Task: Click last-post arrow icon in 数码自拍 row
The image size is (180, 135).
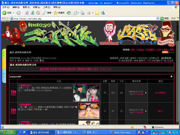Action: pos(145,93)
